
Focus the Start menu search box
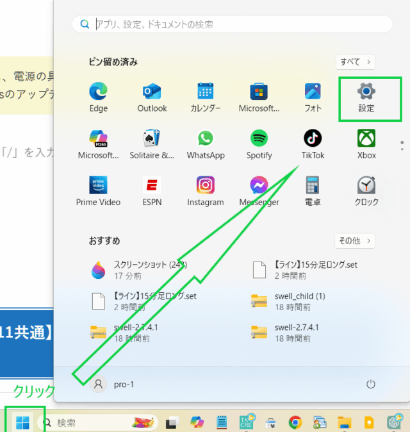tap(232, 24)
